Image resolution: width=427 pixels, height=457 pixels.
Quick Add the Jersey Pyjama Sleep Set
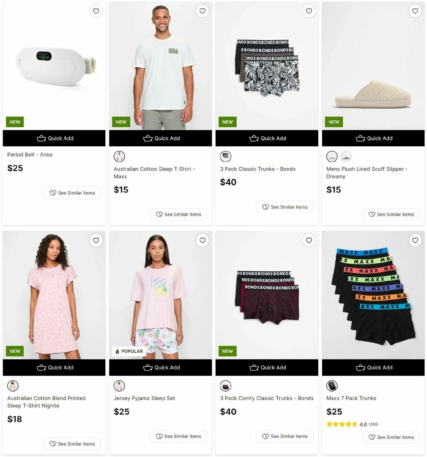pos(160,367)
